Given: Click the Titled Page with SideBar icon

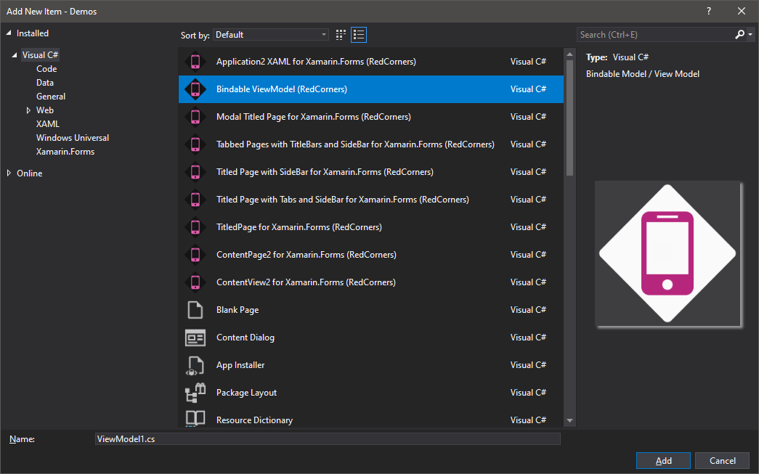Looking at the screenshot, I should (x=195, y=172).
